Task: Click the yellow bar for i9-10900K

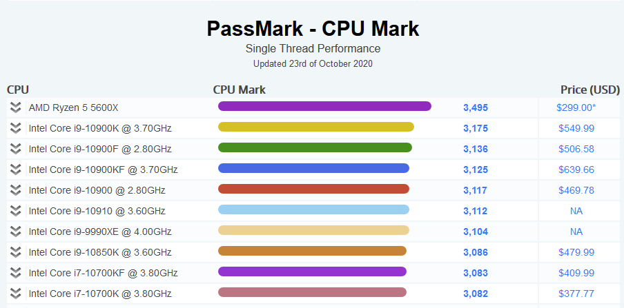Action: (x=315, y=127)
